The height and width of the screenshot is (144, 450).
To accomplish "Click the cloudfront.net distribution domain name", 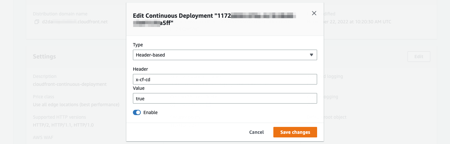I will (x=74, y=22).
